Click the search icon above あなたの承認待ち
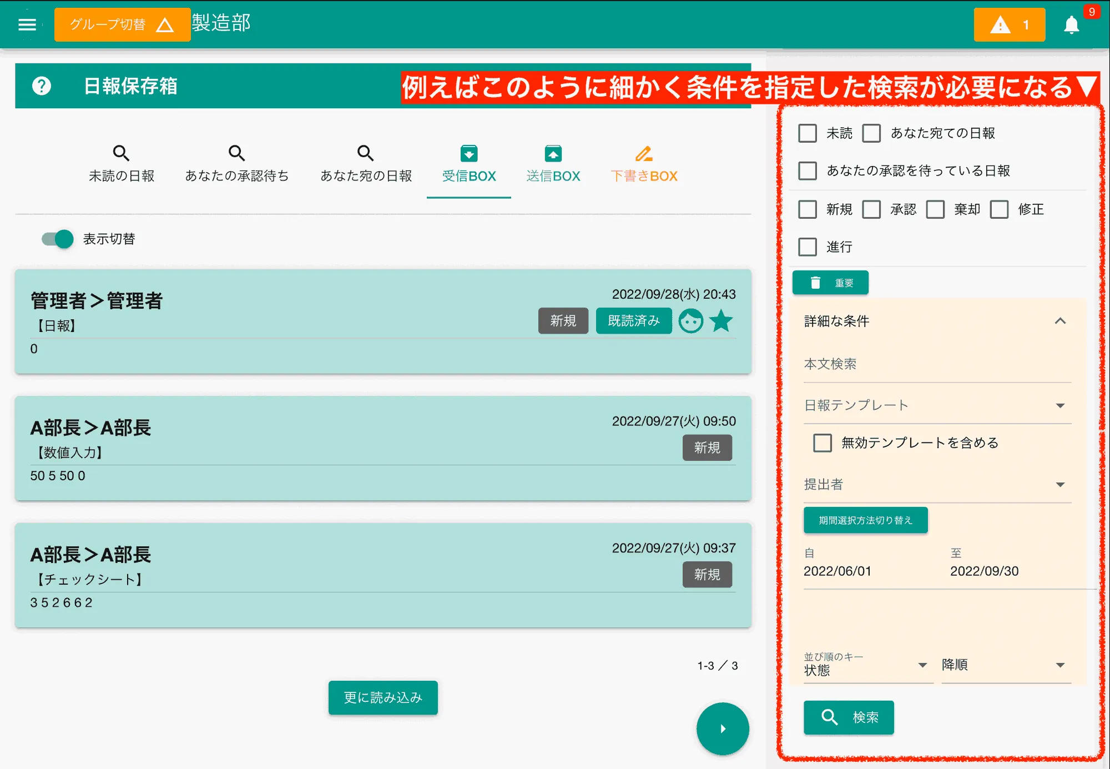The height and width of the screenshot is (769, 1110). point(236,153)
